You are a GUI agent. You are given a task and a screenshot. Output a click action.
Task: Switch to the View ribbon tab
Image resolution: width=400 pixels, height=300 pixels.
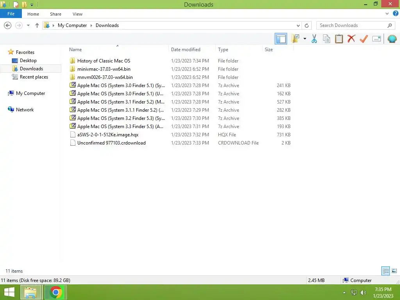click(x=77, y=14)
